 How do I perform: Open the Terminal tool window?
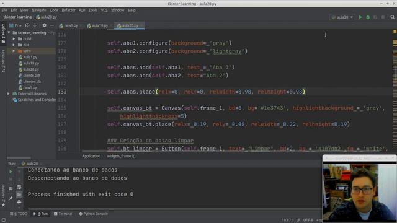tap(63, 214)
